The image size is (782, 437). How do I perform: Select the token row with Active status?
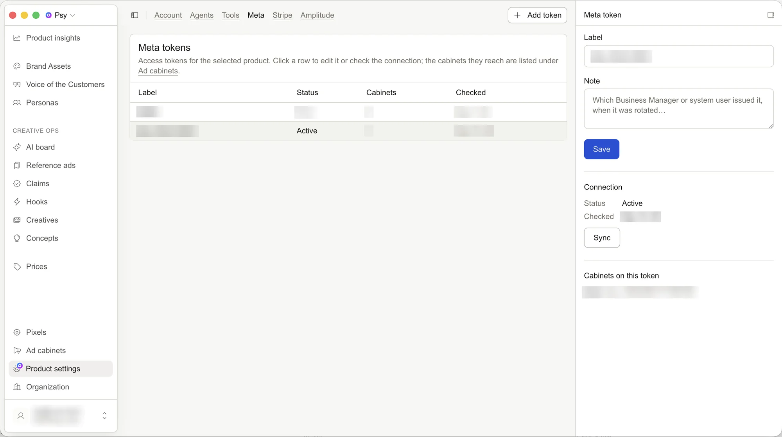[348, 131]
